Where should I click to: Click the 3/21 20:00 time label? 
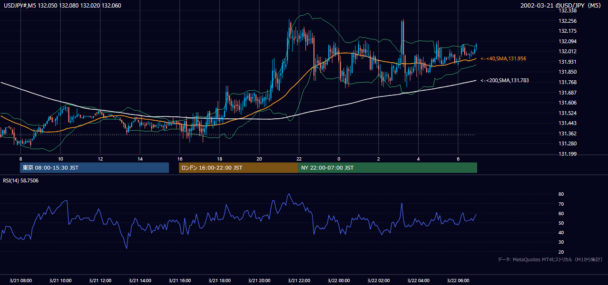pyautogui.click(x=259, y=280)
